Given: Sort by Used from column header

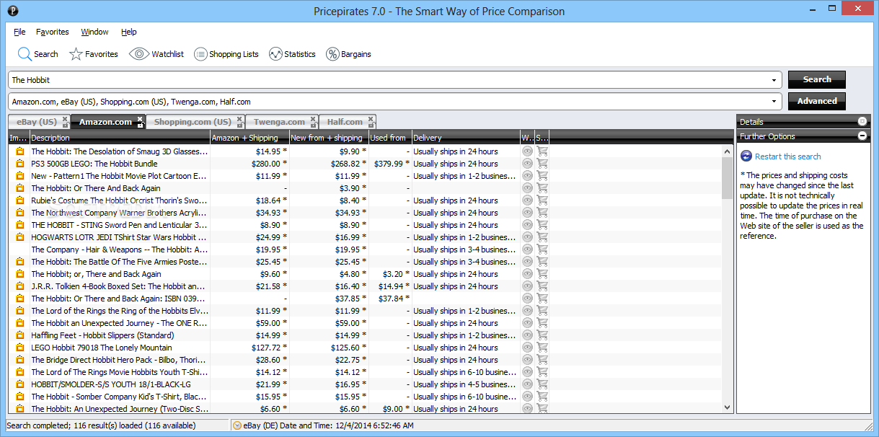Looking at the screenshot, I should [390, 138].
